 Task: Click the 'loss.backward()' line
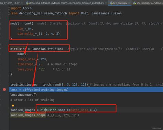click(23, 95)
